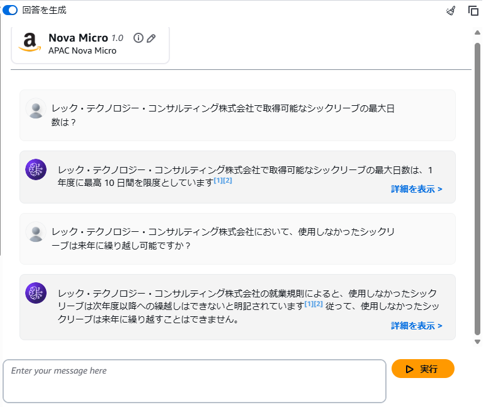
Task: Click the scrollbar down arrow
Action: pyautogui.click(x=477, y=342)
